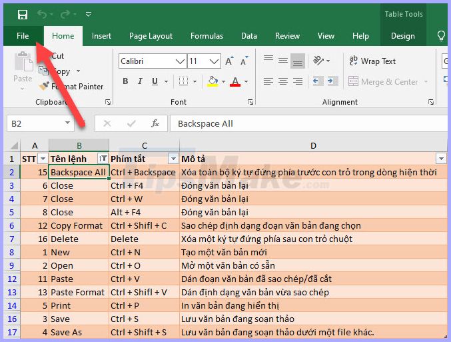This screenshot has height=342, width=451.
Task: Click the Align Right icon
Action: (x=298, y=81)
